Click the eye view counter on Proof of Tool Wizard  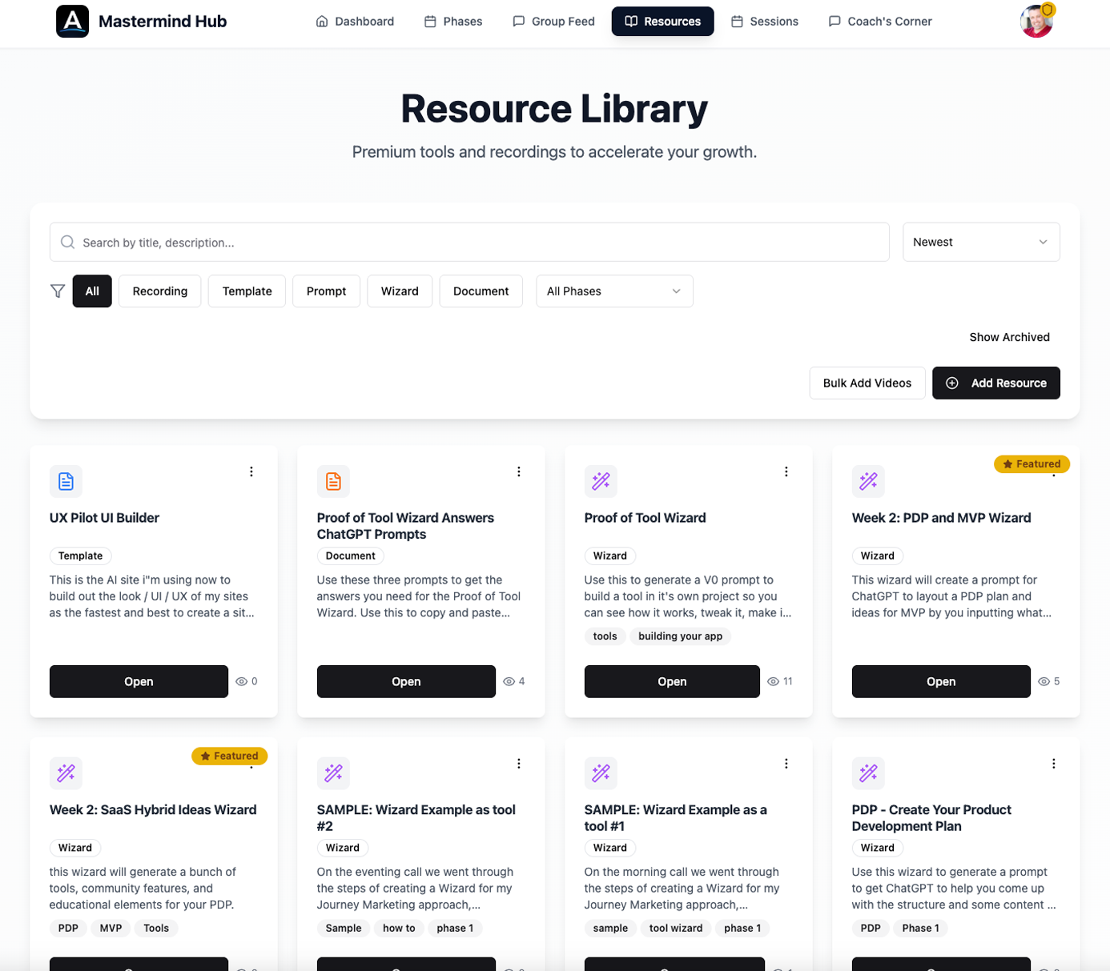778,681
